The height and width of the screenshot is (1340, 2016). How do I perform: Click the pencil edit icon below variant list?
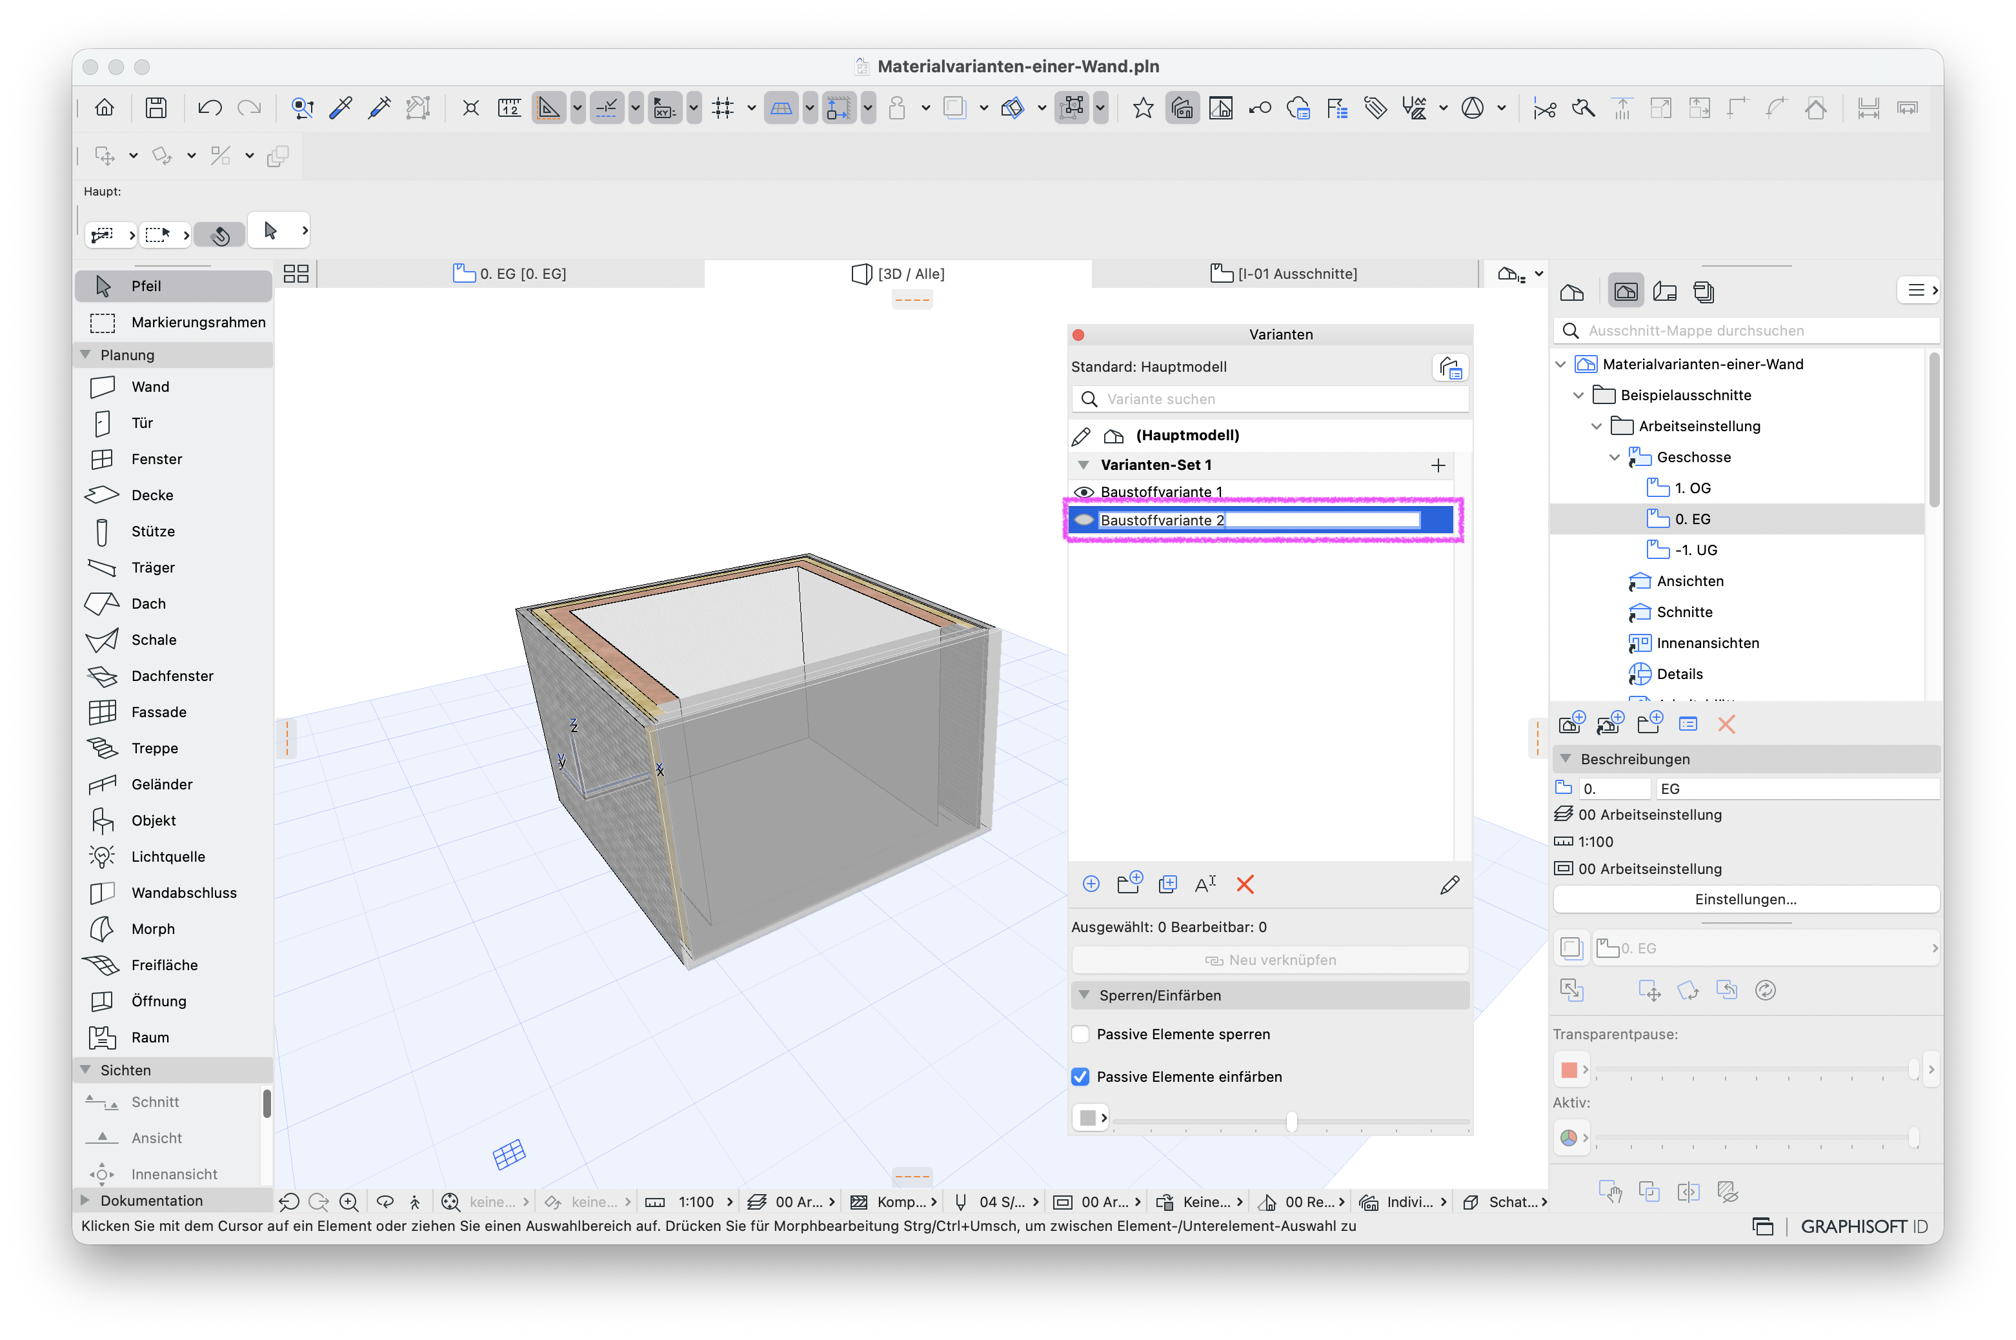1449,884
